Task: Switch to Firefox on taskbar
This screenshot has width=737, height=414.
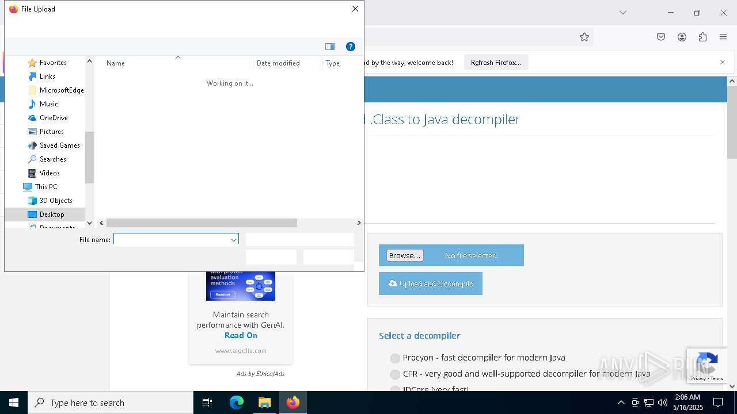Action: tap(293, 402)
